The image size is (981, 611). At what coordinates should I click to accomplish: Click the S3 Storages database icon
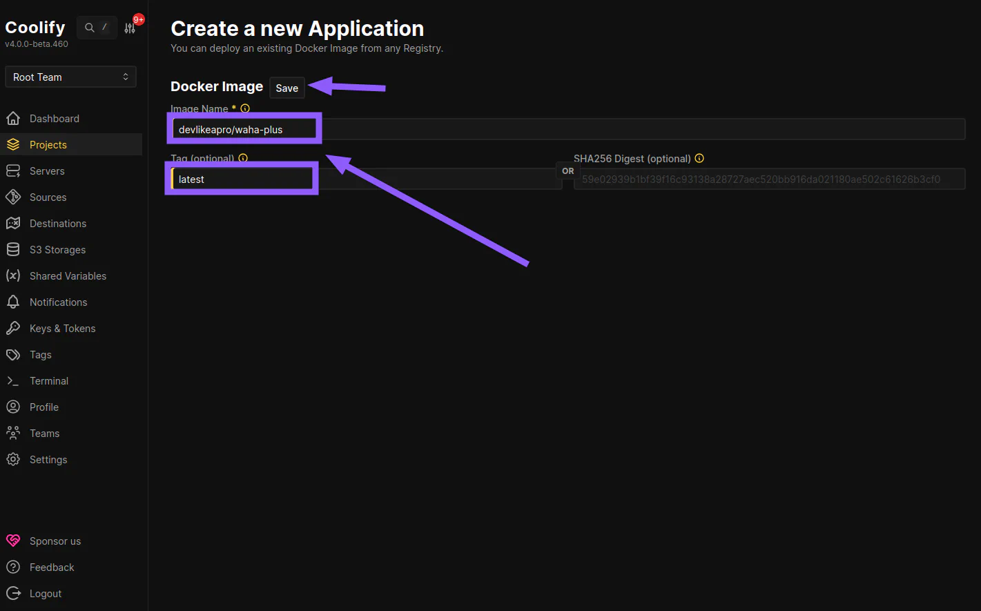[x=13, y=250]
